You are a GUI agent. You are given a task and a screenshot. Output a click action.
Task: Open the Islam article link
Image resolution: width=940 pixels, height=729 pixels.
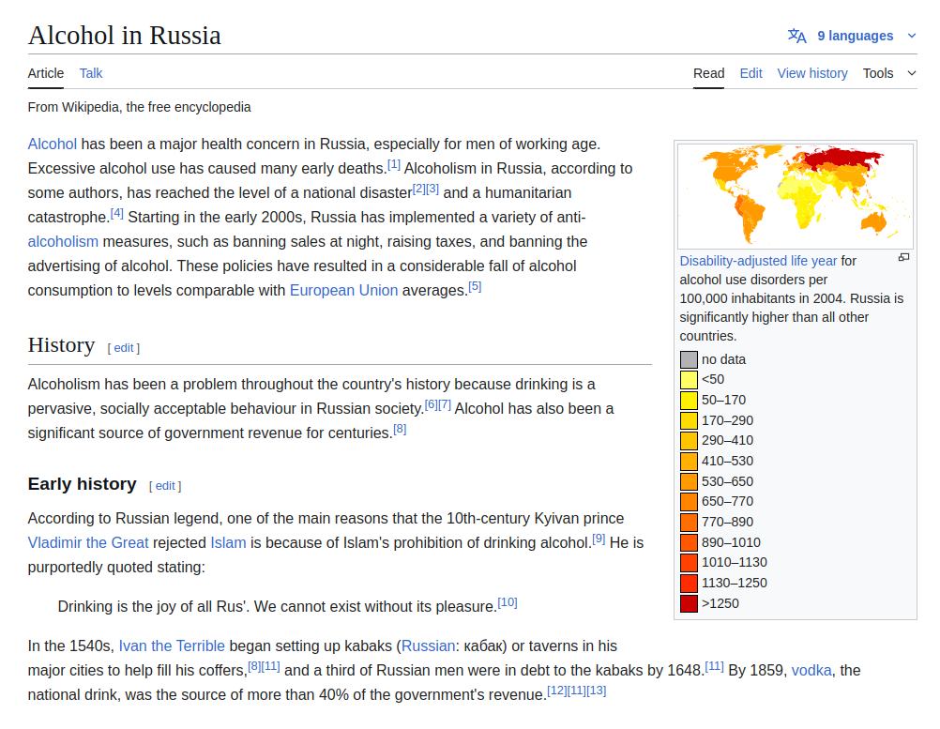(228, 542)
